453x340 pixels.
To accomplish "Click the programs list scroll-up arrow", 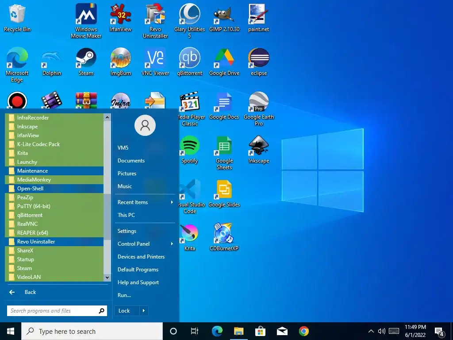I will click(x=107, y=117).
